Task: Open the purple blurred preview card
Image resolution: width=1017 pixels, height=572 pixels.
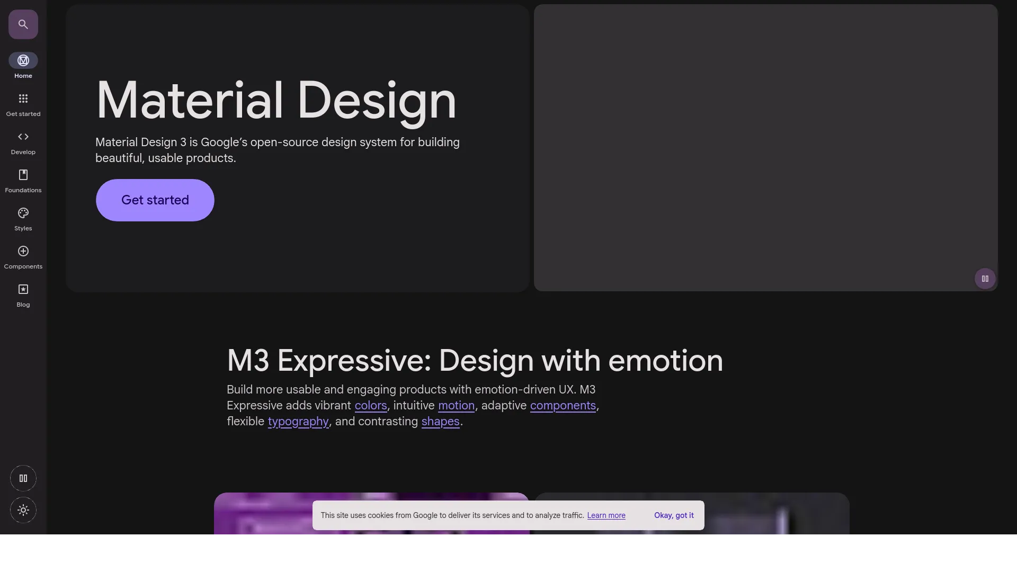Action: (372, 513)
